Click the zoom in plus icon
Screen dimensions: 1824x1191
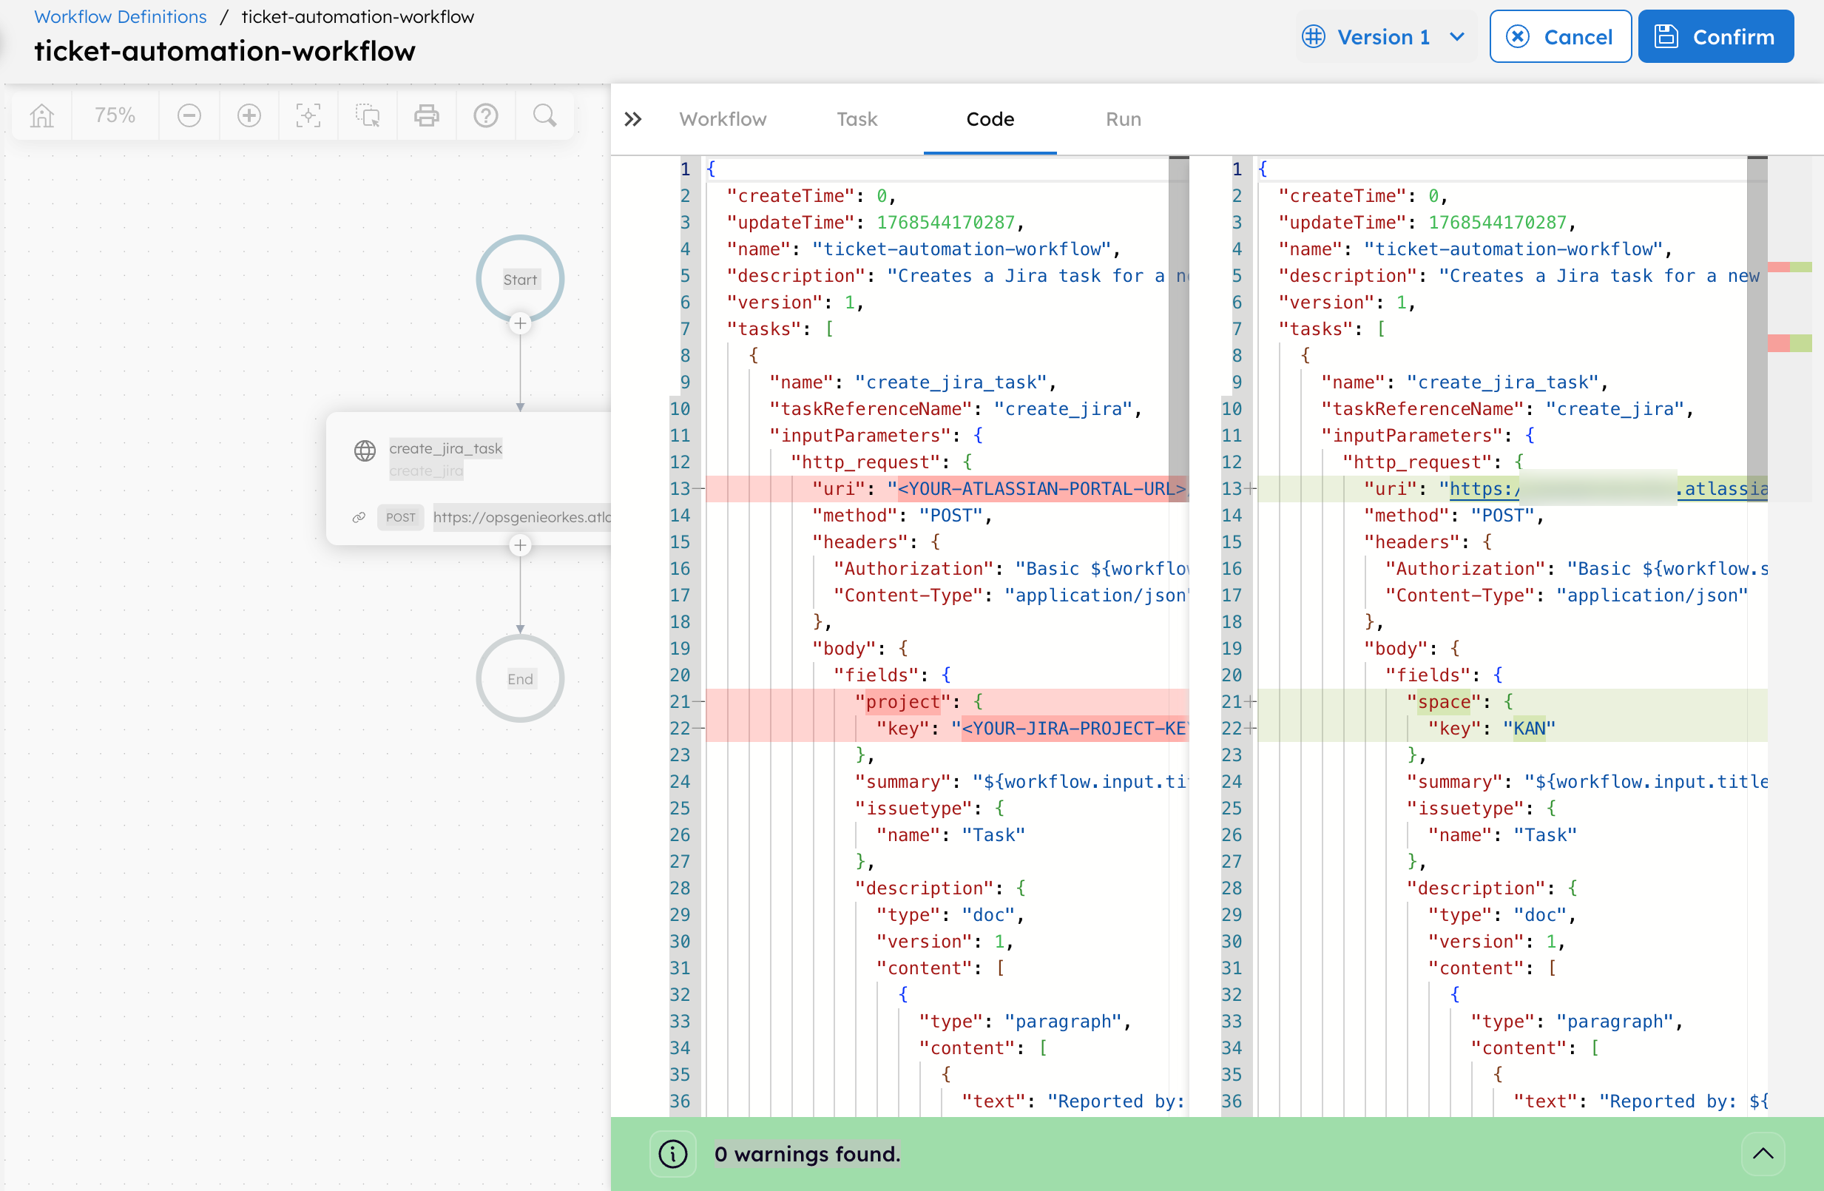[x=249, y=115]
